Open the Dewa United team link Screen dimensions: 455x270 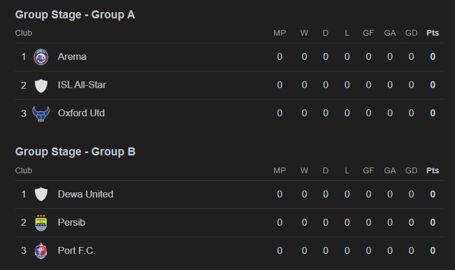(85, 195)
